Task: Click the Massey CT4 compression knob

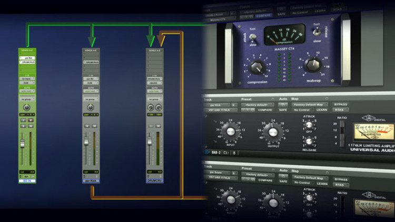Action: click(257, 67)
